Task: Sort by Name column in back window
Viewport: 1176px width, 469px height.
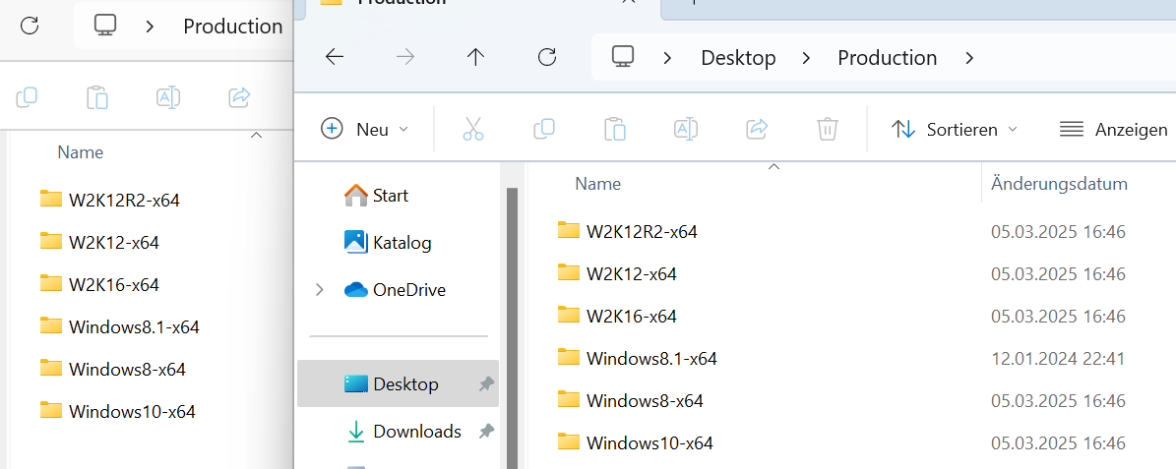Action: [x=81, y=152]
